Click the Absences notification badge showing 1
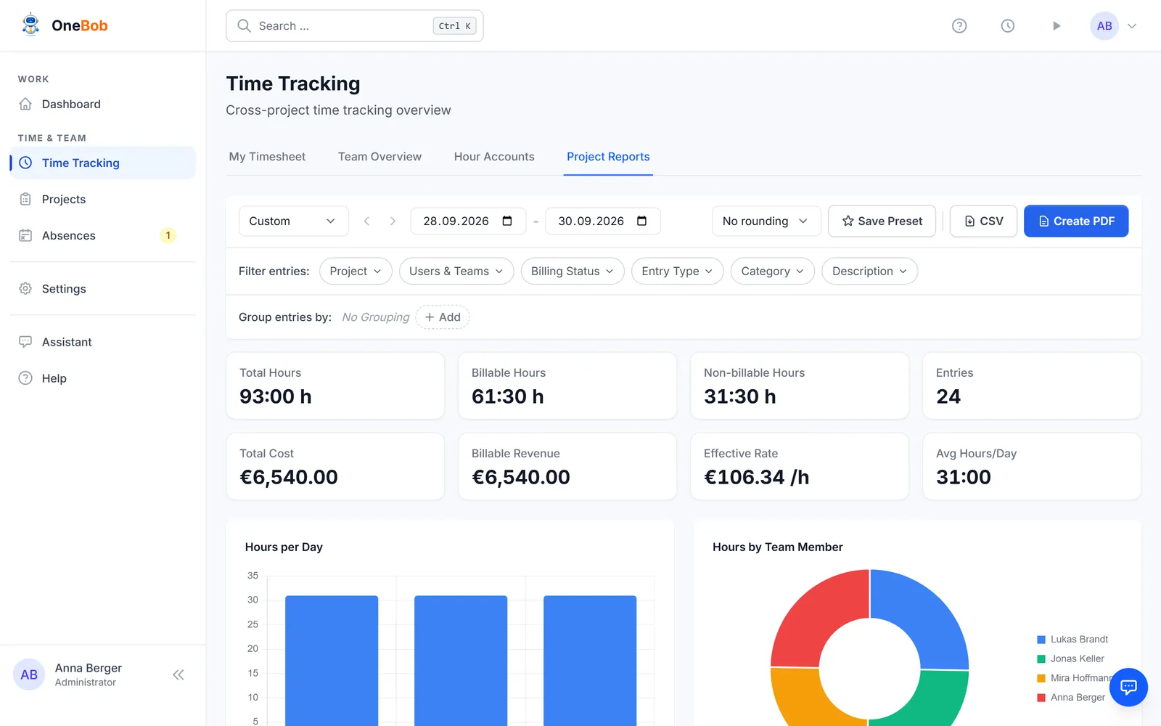 [x=168, y=235]
